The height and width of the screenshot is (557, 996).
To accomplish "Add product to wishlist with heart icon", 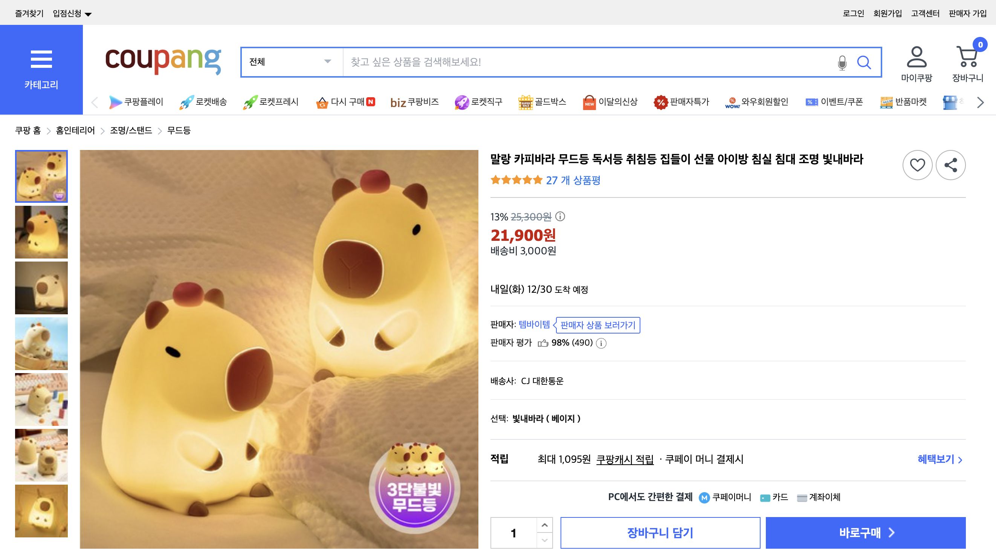I will pyautogui.click(x=918, y=165).
